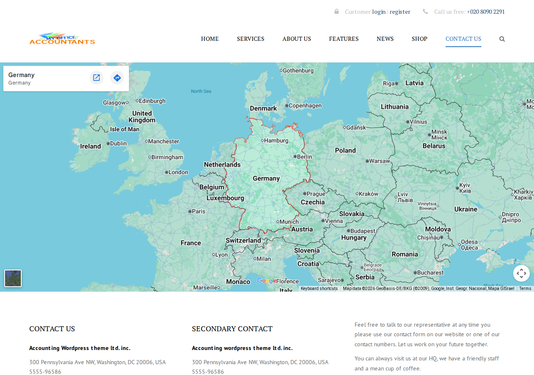Click the customer login link

[x=379, y=12]
